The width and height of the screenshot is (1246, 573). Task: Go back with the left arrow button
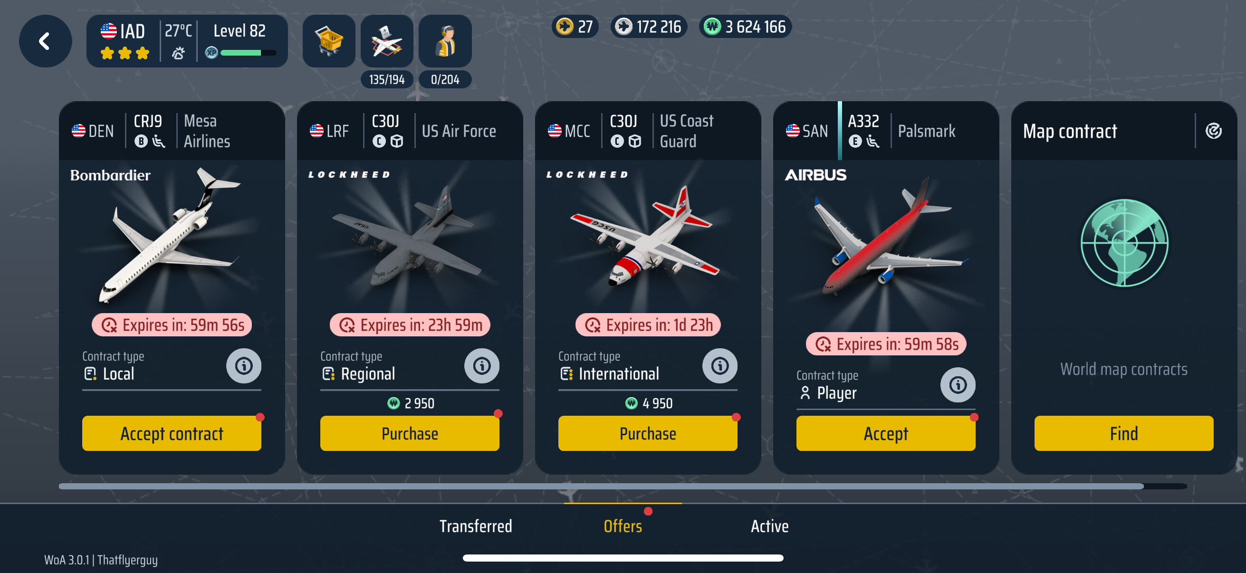46,41
